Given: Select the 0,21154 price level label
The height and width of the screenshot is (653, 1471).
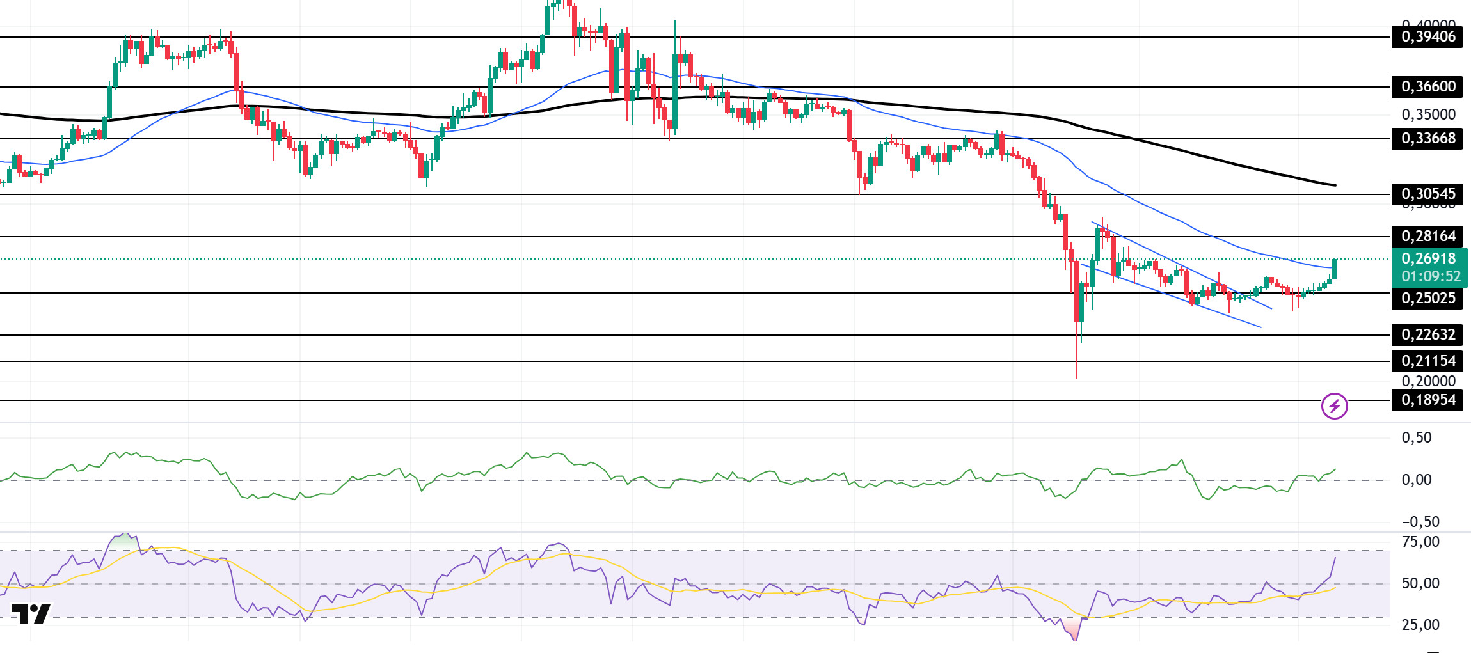Looking at the screenshot, I should (x=1427, y=361).
